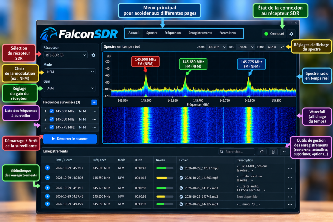
Task: Click the 145.650 MHz FM (NFM) marker label
Action: pyautogui.click(x=193, y=64)
